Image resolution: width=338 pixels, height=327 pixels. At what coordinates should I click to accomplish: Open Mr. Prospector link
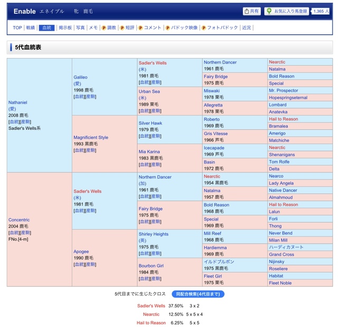[284, 90]
